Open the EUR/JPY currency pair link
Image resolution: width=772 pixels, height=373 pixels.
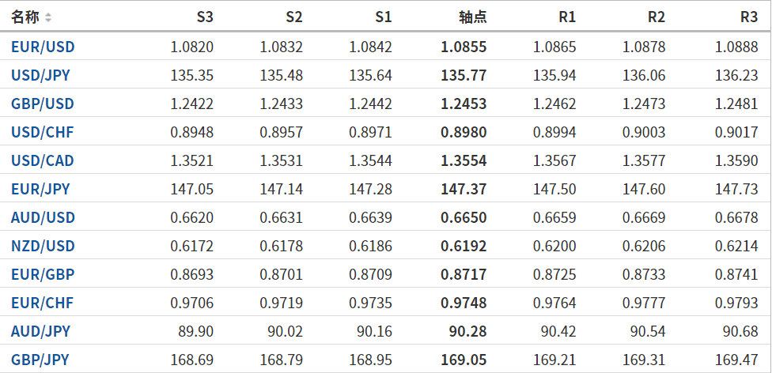point(40,189)
